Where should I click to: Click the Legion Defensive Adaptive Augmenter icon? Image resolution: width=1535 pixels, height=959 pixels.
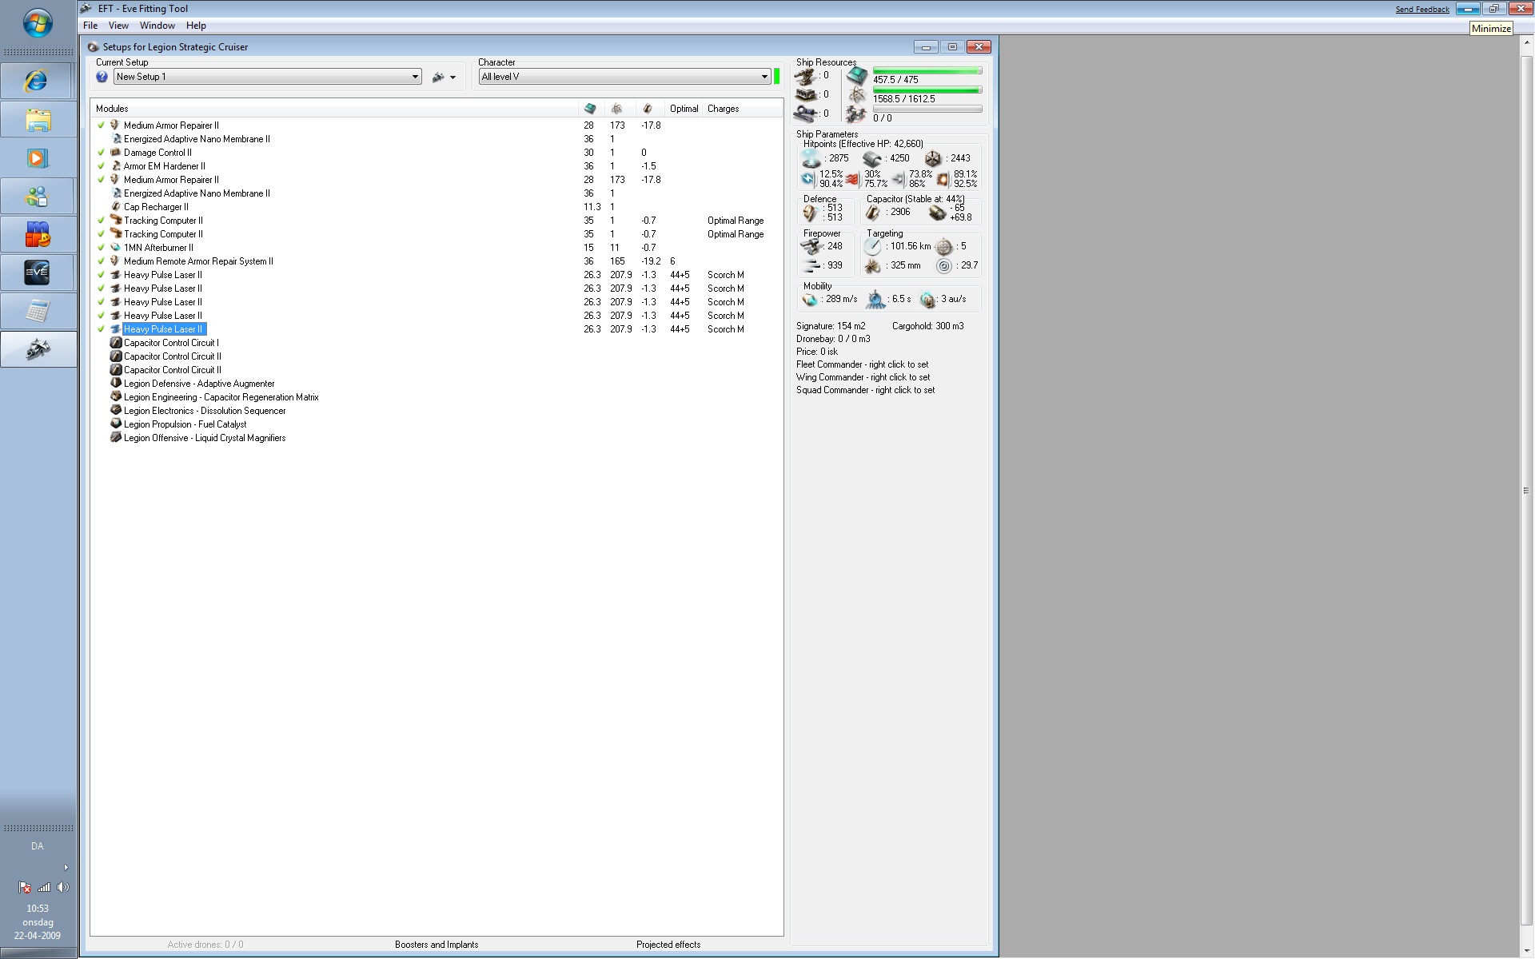[x=115, y=384]
